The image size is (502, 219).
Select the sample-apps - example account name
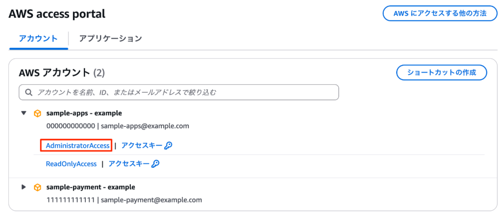pos(84,113)
